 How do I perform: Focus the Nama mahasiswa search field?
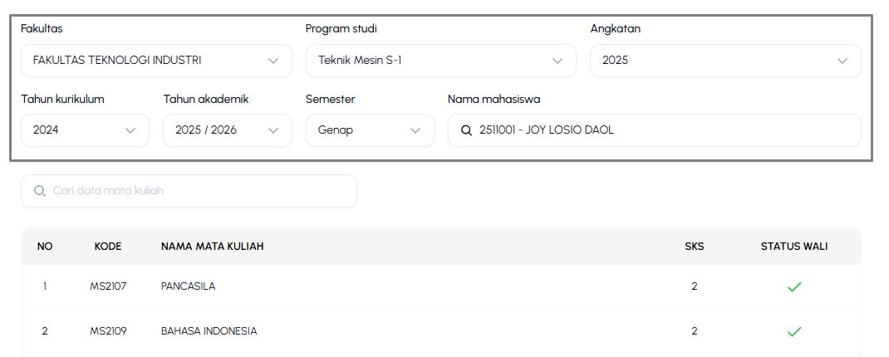click(x=654, y=130)
